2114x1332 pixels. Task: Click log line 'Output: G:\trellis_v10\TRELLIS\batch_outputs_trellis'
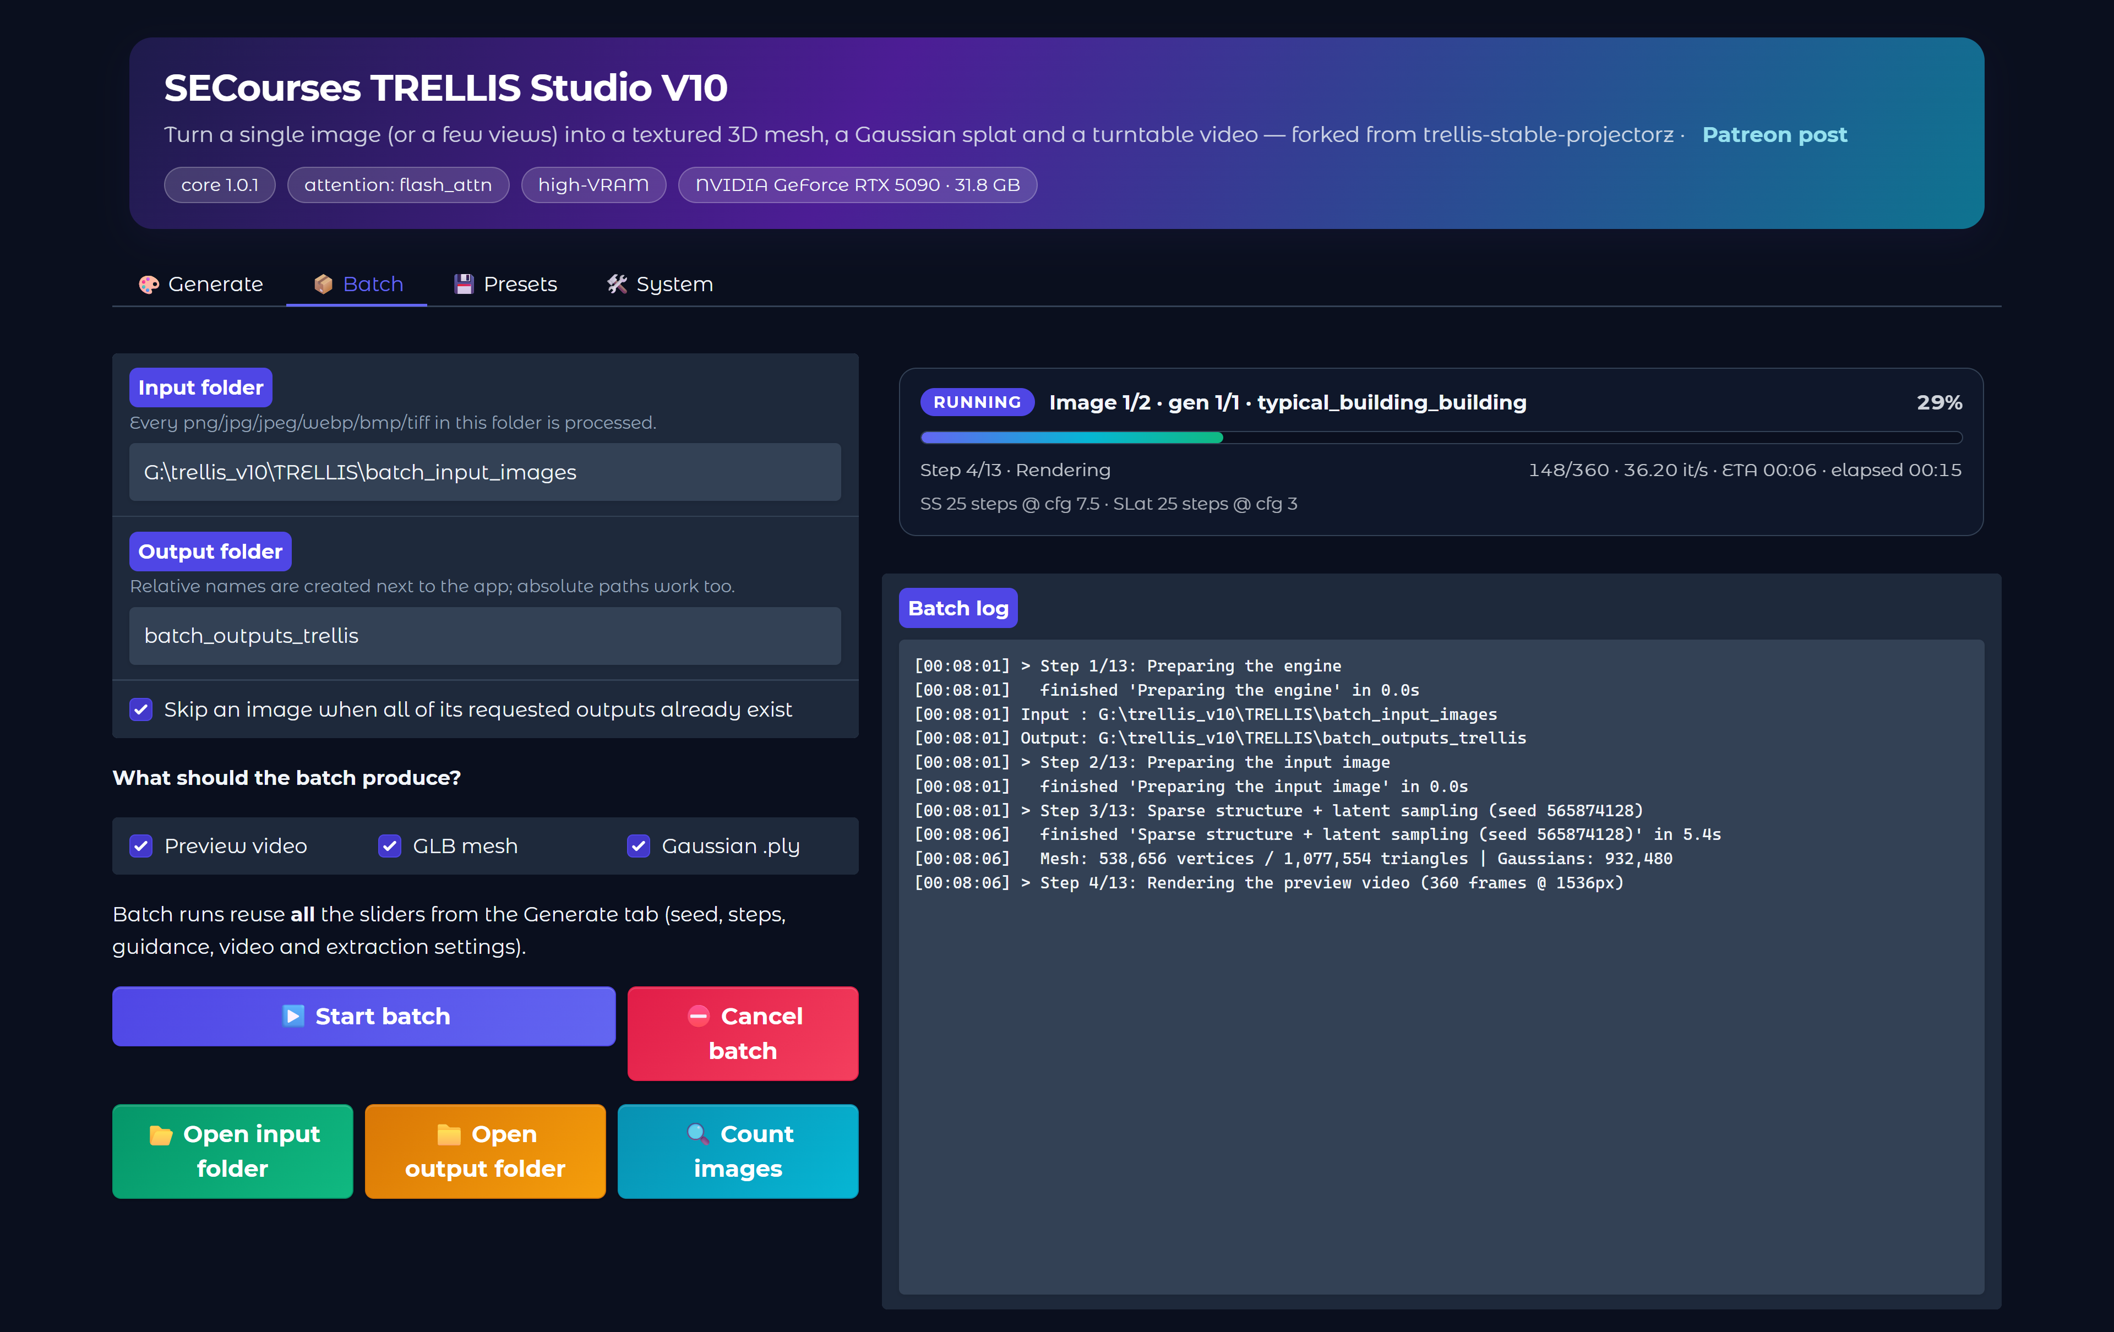click(x=1221, y=739)
